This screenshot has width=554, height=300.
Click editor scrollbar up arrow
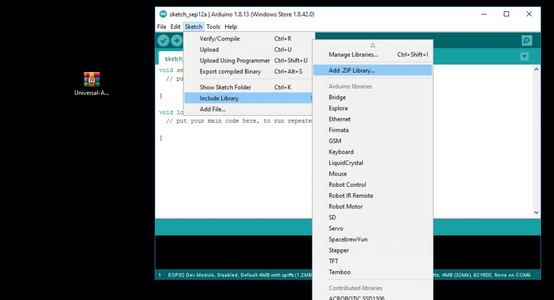pyautogui.click(x=536, y=69)
